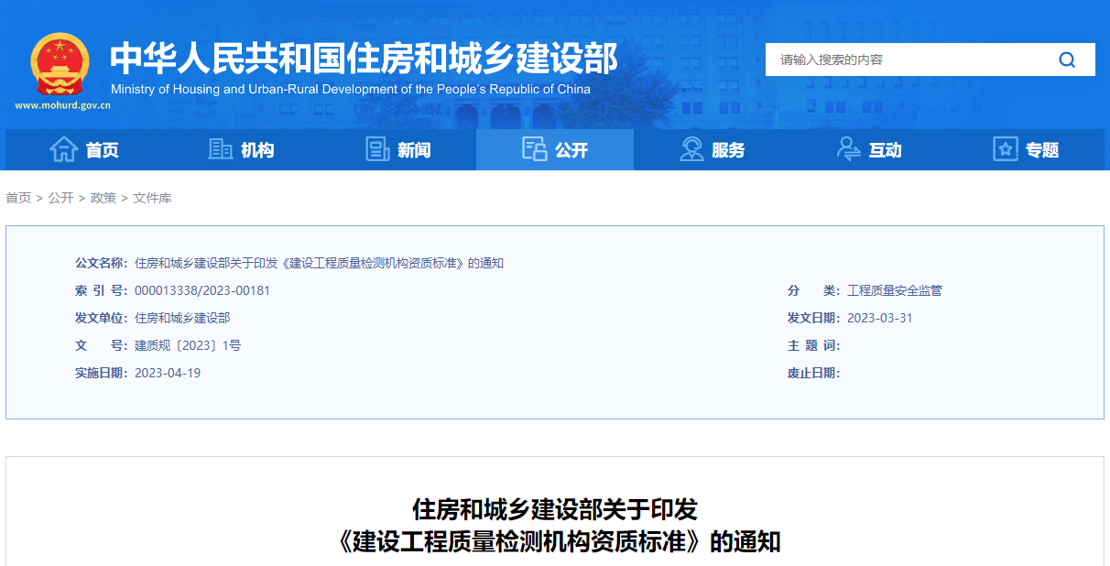Click article heading line 住房和城乡建设部关于印发
The image size is (1110, 566).
point(555,508)
